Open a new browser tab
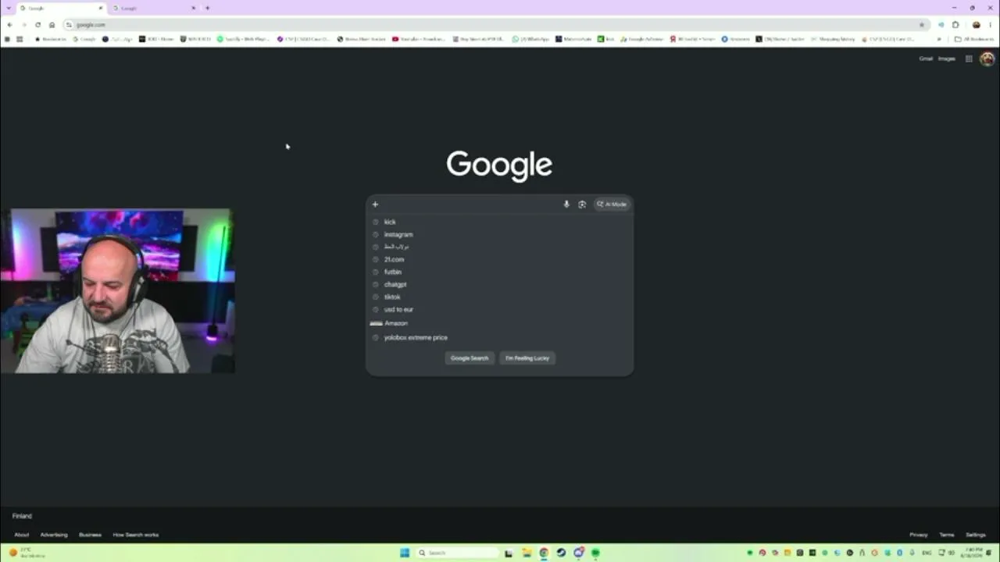Screen dimensions: 1000x562 pos(207,8)
